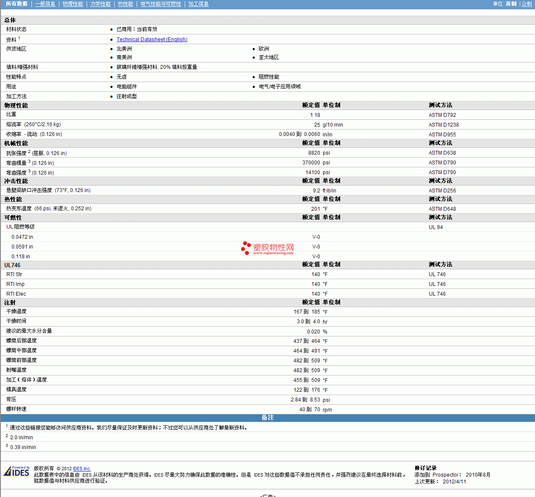Click the 干燥时间 row label
535x497 pixels.
point(17,321)
